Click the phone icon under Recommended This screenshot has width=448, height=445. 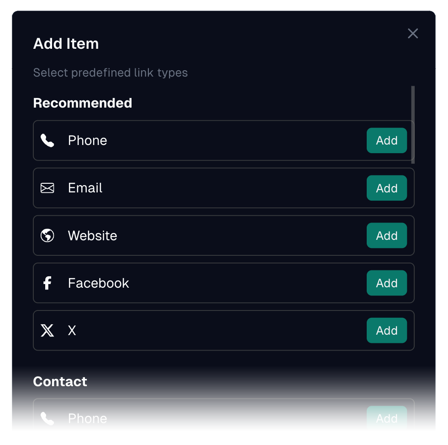tap(47, 140)
